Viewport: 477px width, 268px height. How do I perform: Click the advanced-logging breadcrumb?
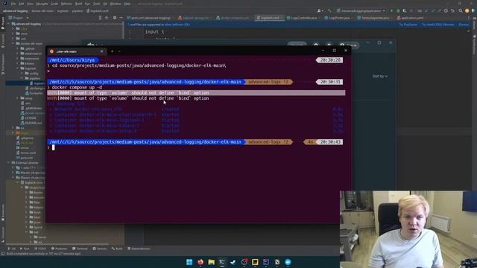click(x=15, y=10)
